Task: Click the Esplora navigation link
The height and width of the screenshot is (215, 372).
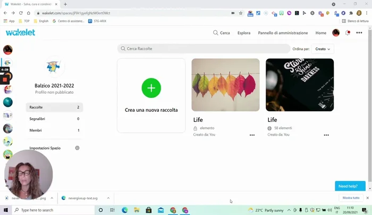Action: click(x=244, y=33)
